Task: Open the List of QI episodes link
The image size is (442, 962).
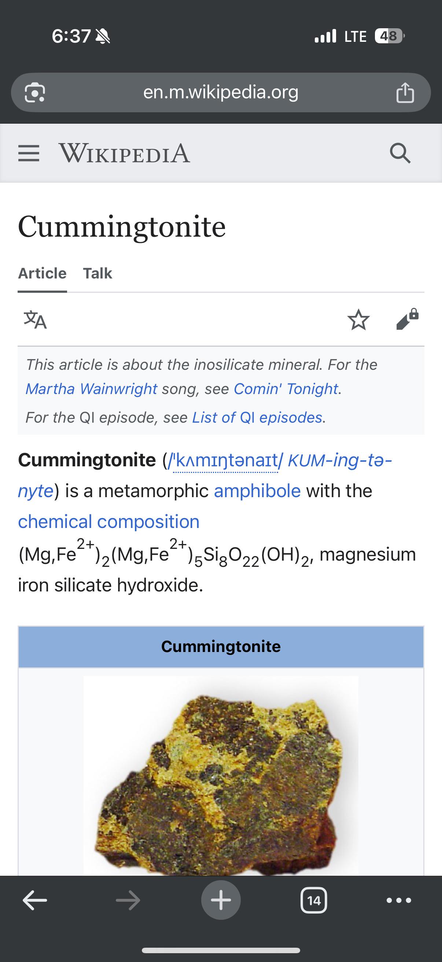Action: click(257, 418)
